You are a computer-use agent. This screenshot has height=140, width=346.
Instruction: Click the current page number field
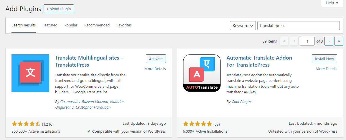tap(307, 41)
